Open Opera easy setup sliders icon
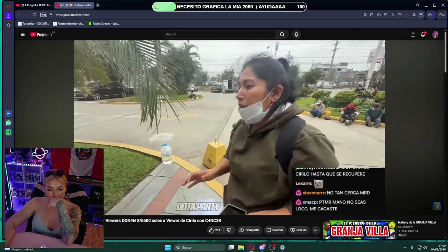Screen dimensions: 448x252 tap(414, 15)
